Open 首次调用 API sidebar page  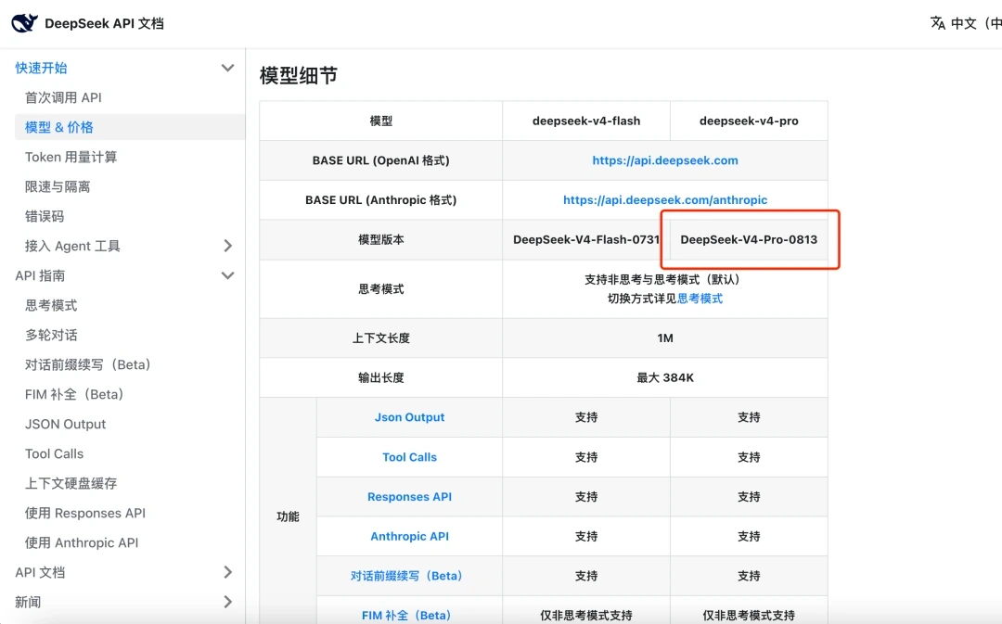click(63, 97)
